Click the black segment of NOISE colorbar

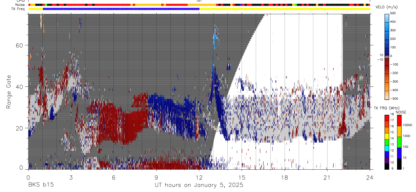point(399,164)
